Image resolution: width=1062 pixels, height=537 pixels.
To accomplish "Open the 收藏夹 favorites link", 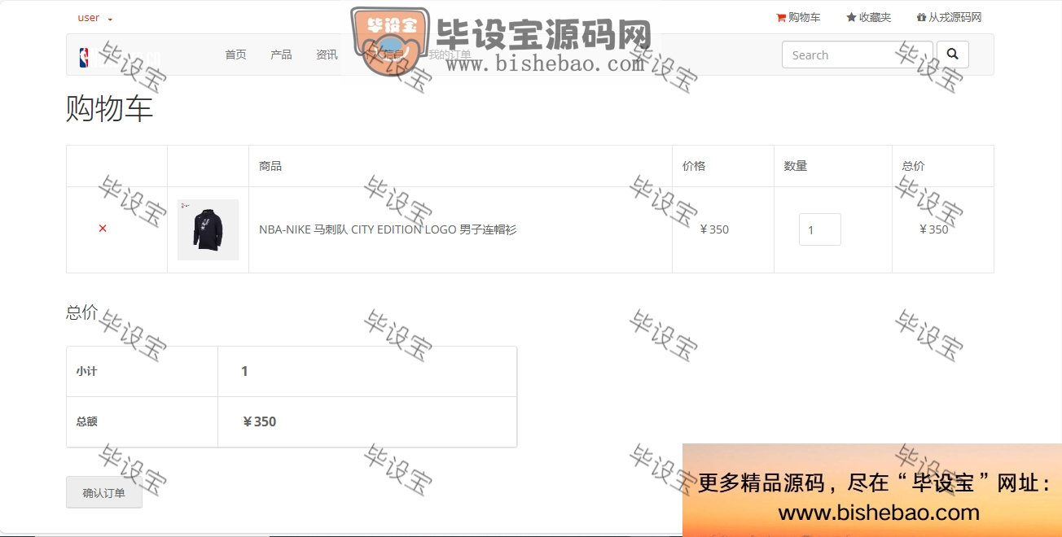I will tap(868, 17).
